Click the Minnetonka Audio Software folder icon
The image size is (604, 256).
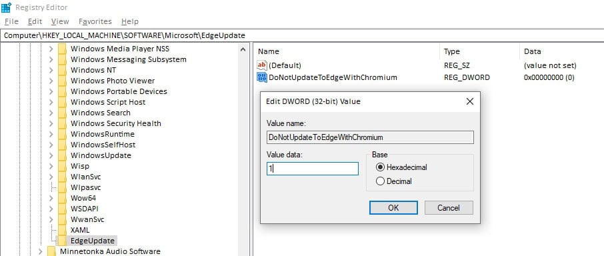pyautogui.click(x=51, y=251)
